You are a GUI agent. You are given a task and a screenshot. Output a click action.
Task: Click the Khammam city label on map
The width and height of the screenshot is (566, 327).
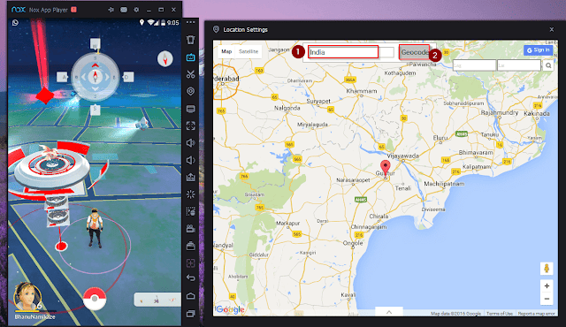click(x=362, y=91)
